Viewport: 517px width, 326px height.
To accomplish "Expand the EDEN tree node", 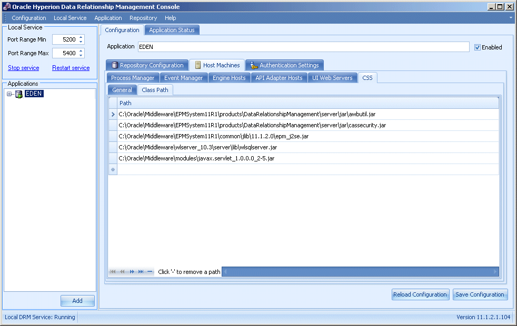I will pos(9,94).
